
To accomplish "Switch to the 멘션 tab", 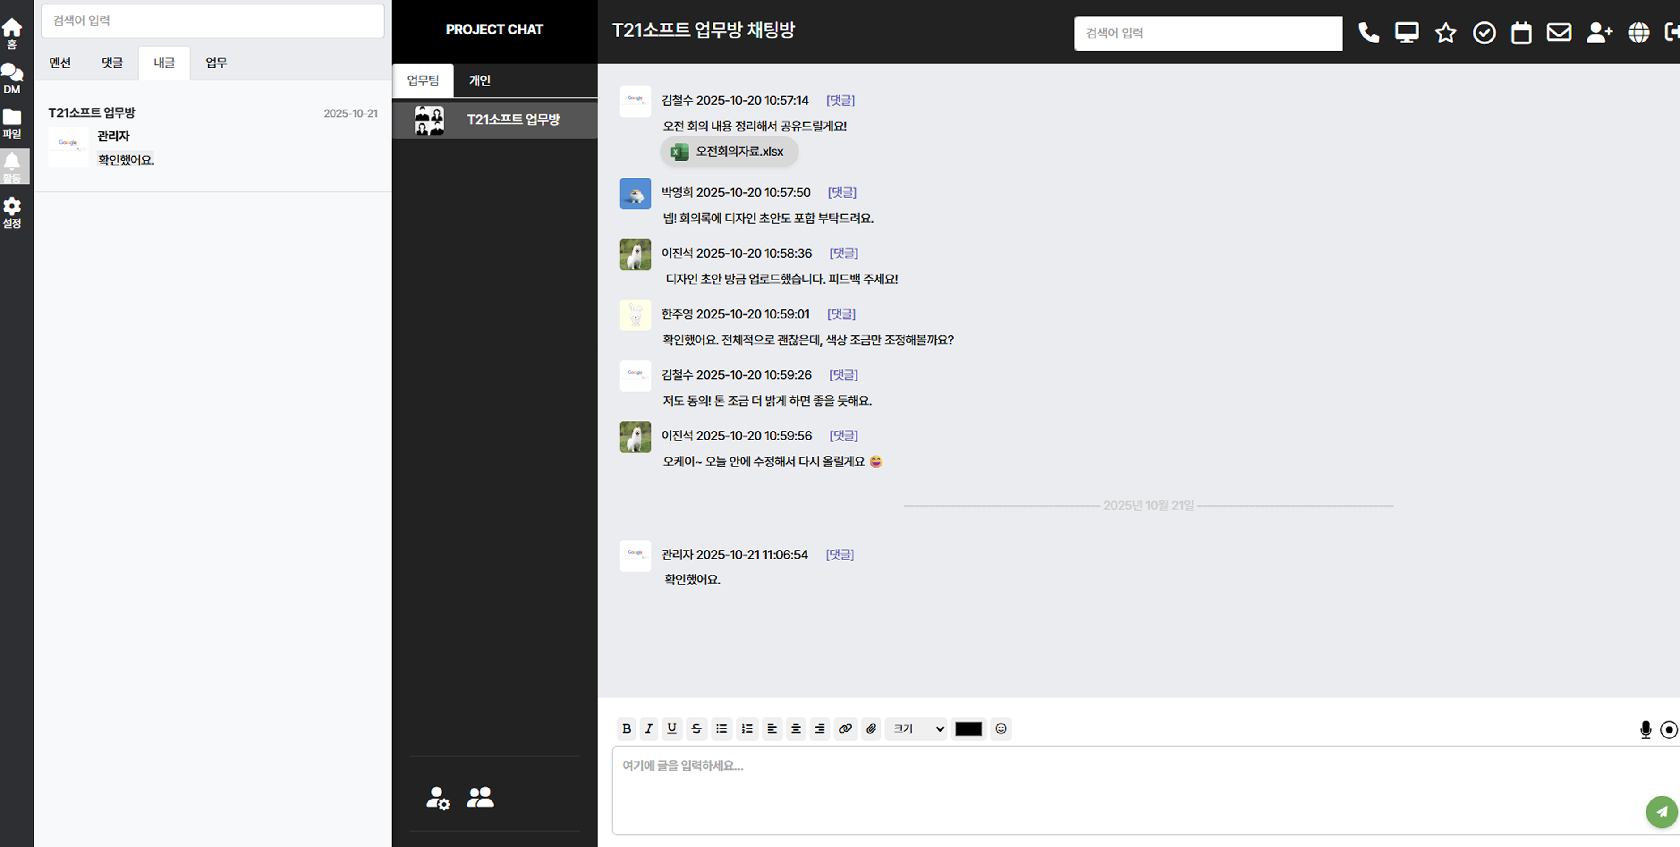I will coord(59,63).
